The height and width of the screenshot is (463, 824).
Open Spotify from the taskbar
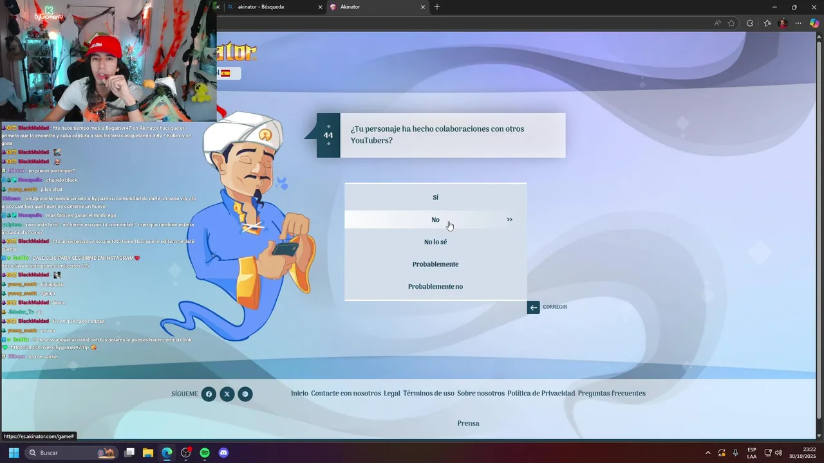click(205, 453)
